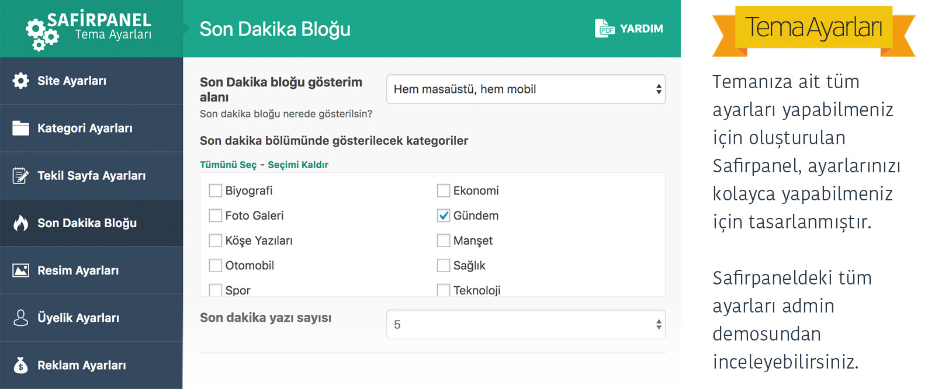Click the Kategori Ayarları folder icon

[21, 128]
